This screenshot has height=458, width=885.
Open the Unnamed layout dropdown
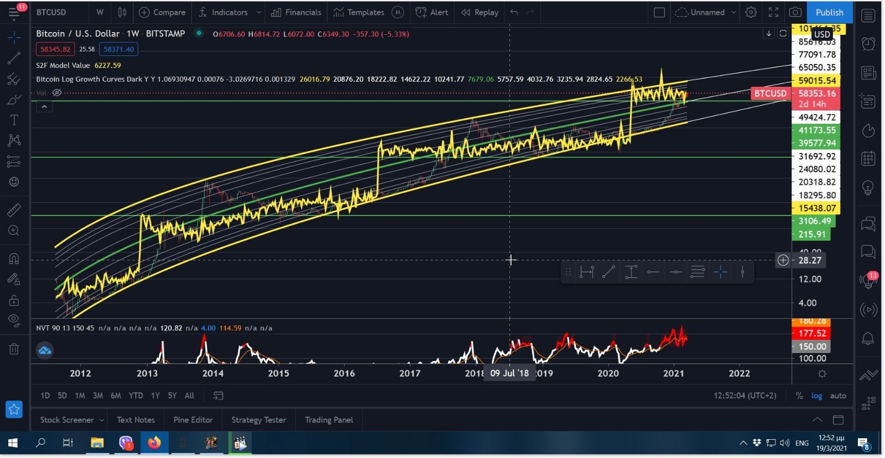tap(706, 12)
